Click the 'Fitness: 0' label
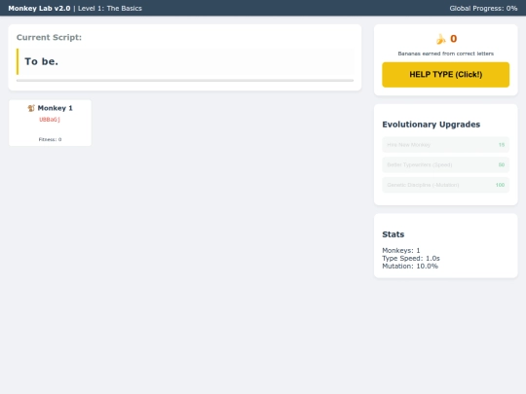Viewport: 526px width, 394px height. [50, 139]
